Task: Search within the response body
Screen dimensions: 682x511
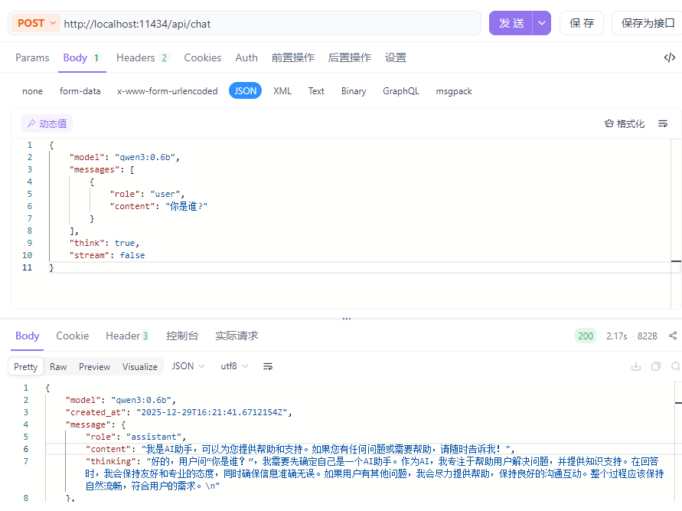Action: coord(675,367)
